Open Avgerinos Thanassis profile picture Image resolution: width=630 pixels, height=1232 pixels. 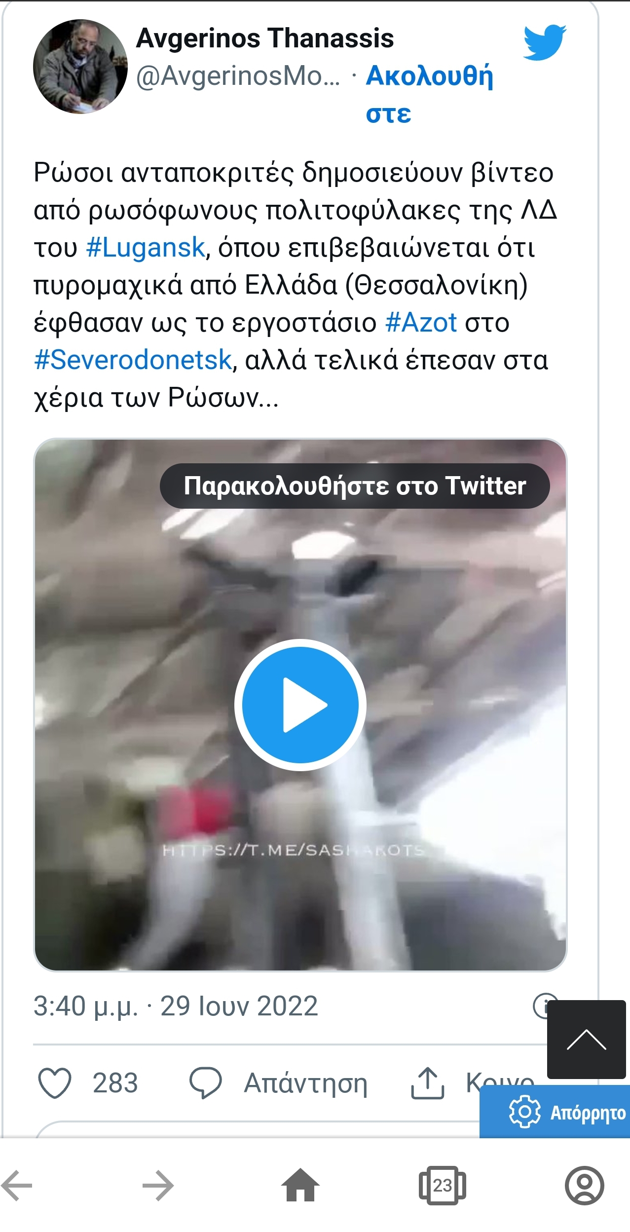(x=80, y=67)
